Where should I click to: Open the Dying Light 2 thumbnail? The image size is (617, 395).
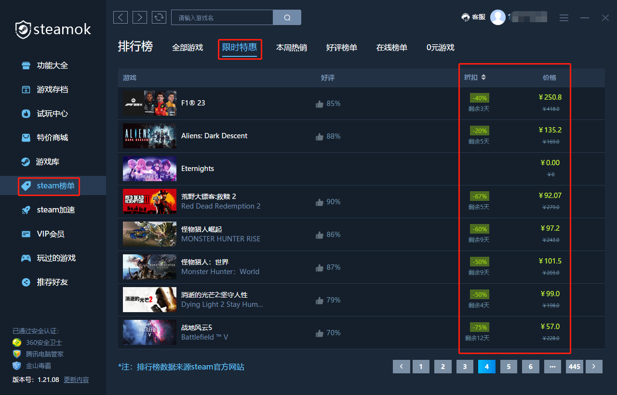pos(149,300)
